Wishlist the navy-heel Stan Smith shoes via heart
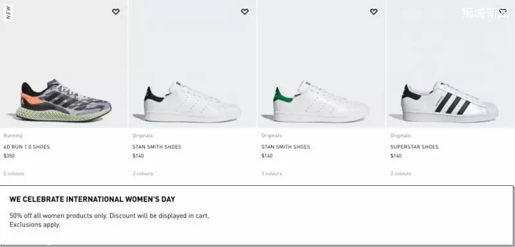Image resolution: width=515 pixels, height=247 pixels. coord(245,12)
